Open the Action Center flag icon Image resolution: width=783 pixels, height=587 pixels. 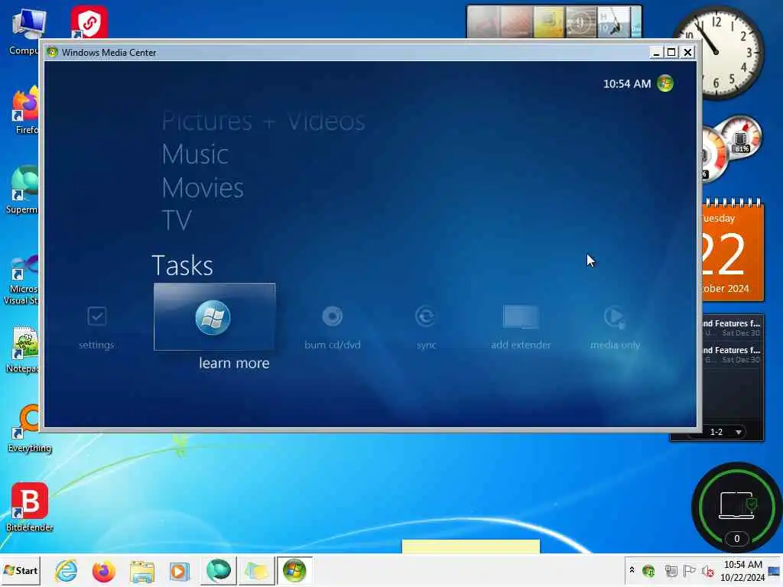pyautogui.click(x=689, y=570)
